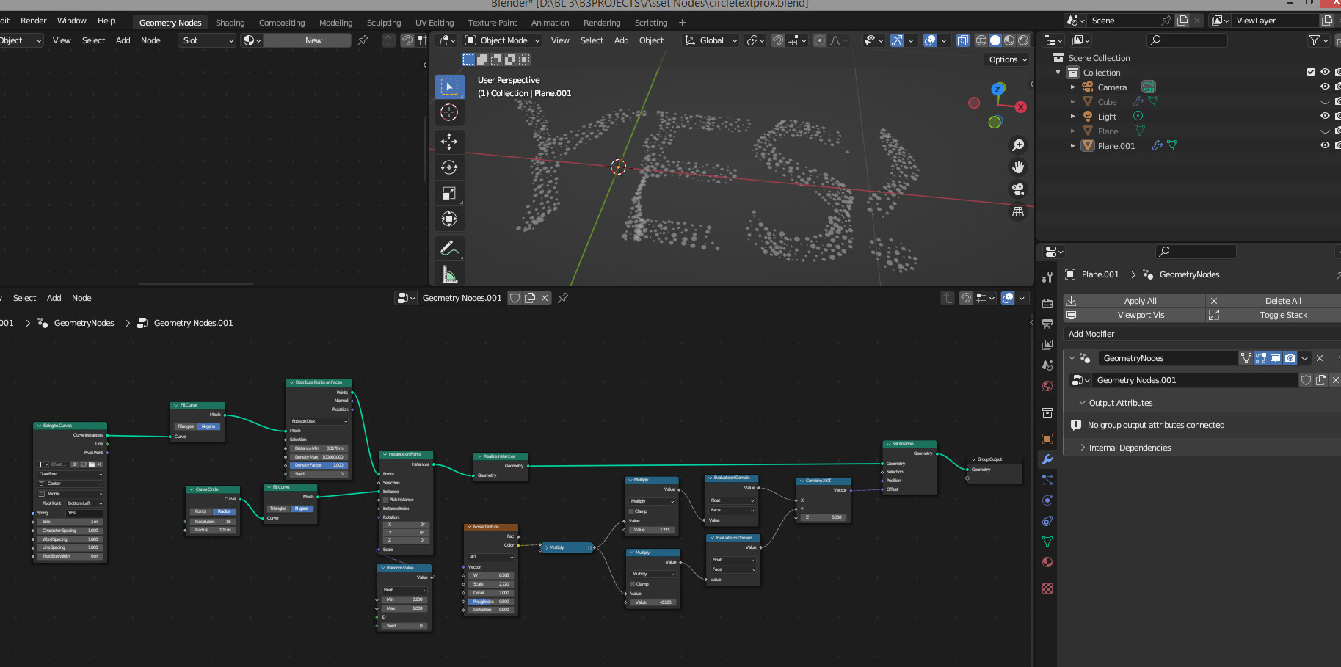The height and width of the screenshot is (667, 1341).
Task: Open the Render menu
Action: coord(33,21)
